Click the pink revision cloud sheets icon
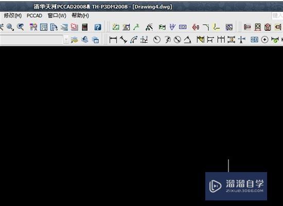Screen dimensions: 283x206 [x=75, y=27]
